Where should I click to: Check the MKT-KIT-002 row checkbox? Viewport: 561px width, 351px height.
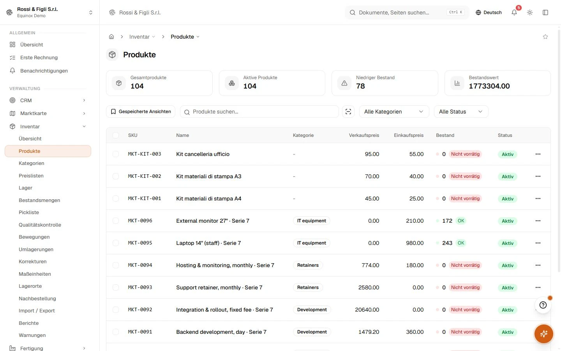[116, 176]
